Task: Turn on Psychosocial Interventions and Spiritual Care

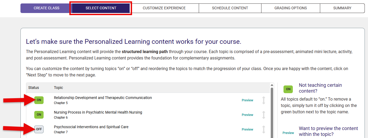Action: [x=39, y=129]
